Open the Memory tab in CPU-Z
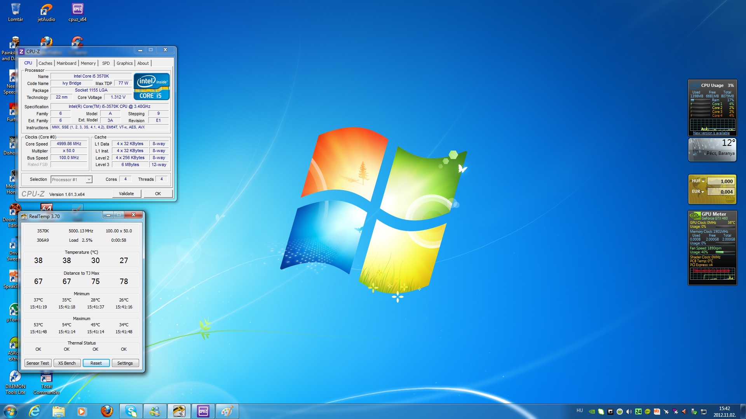746x419 pixels. pyautogui.click(x=88, y=63)
